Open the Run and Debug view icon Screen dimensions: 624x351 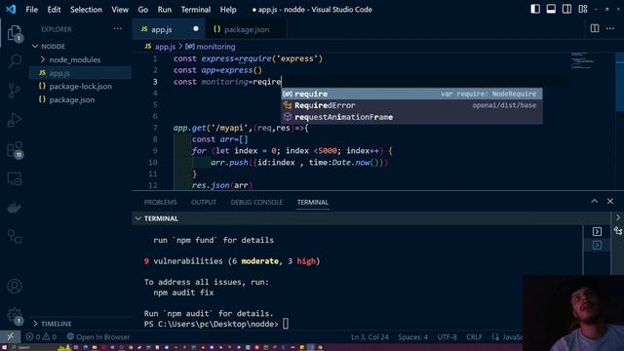pos(15,119)
